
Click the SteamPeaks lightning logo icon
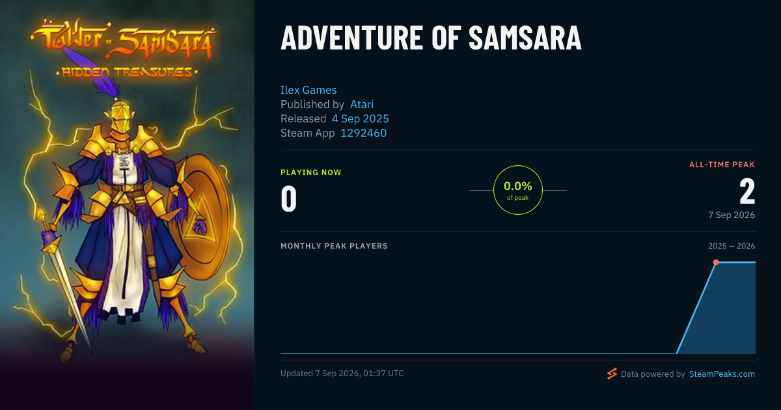tap(612, 374)
